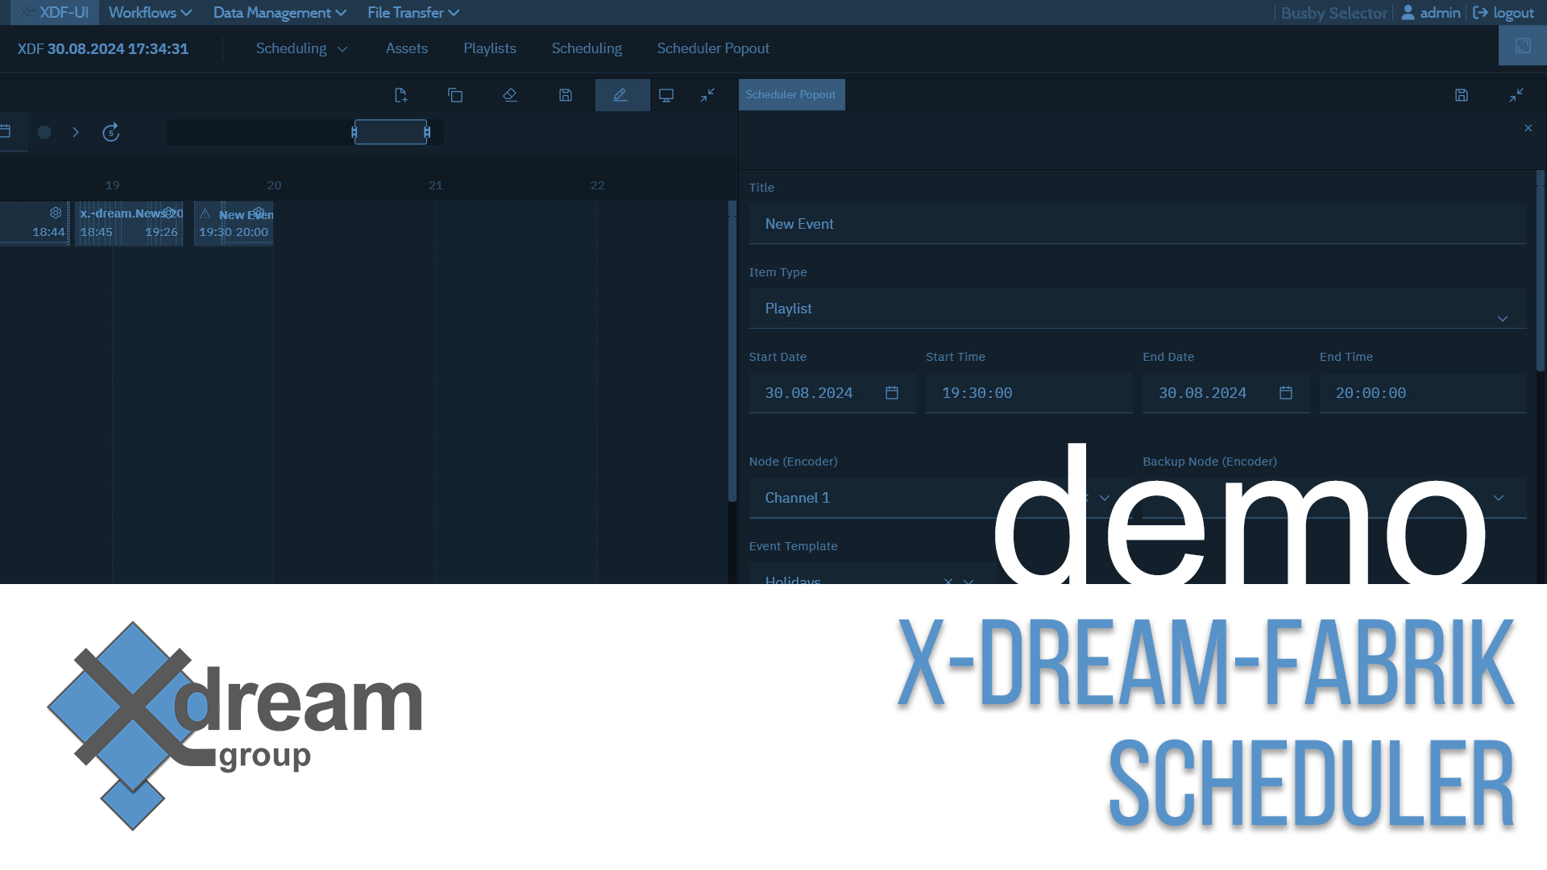Click save icon in Scheduler Popout panel
The width and height of the screenshot is (1547, 870).
tap(1462, 95)
